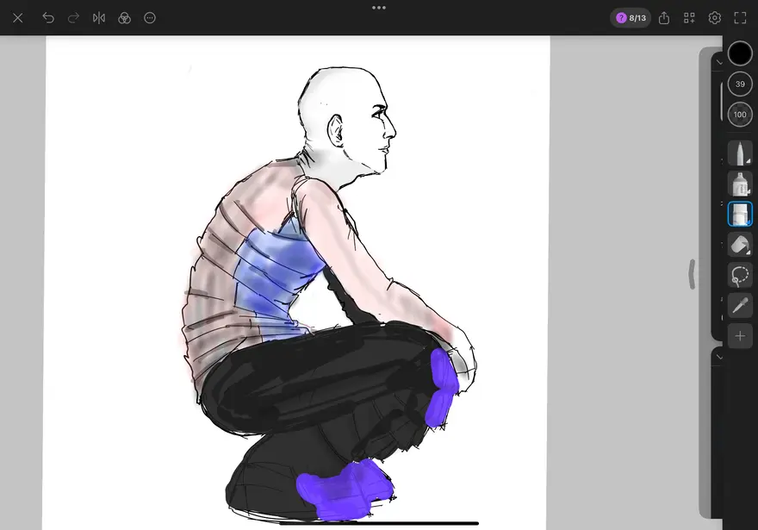Open the 8/13 help progress badge
Viewport: 758px width, 530px height.
tap(631, 18)
